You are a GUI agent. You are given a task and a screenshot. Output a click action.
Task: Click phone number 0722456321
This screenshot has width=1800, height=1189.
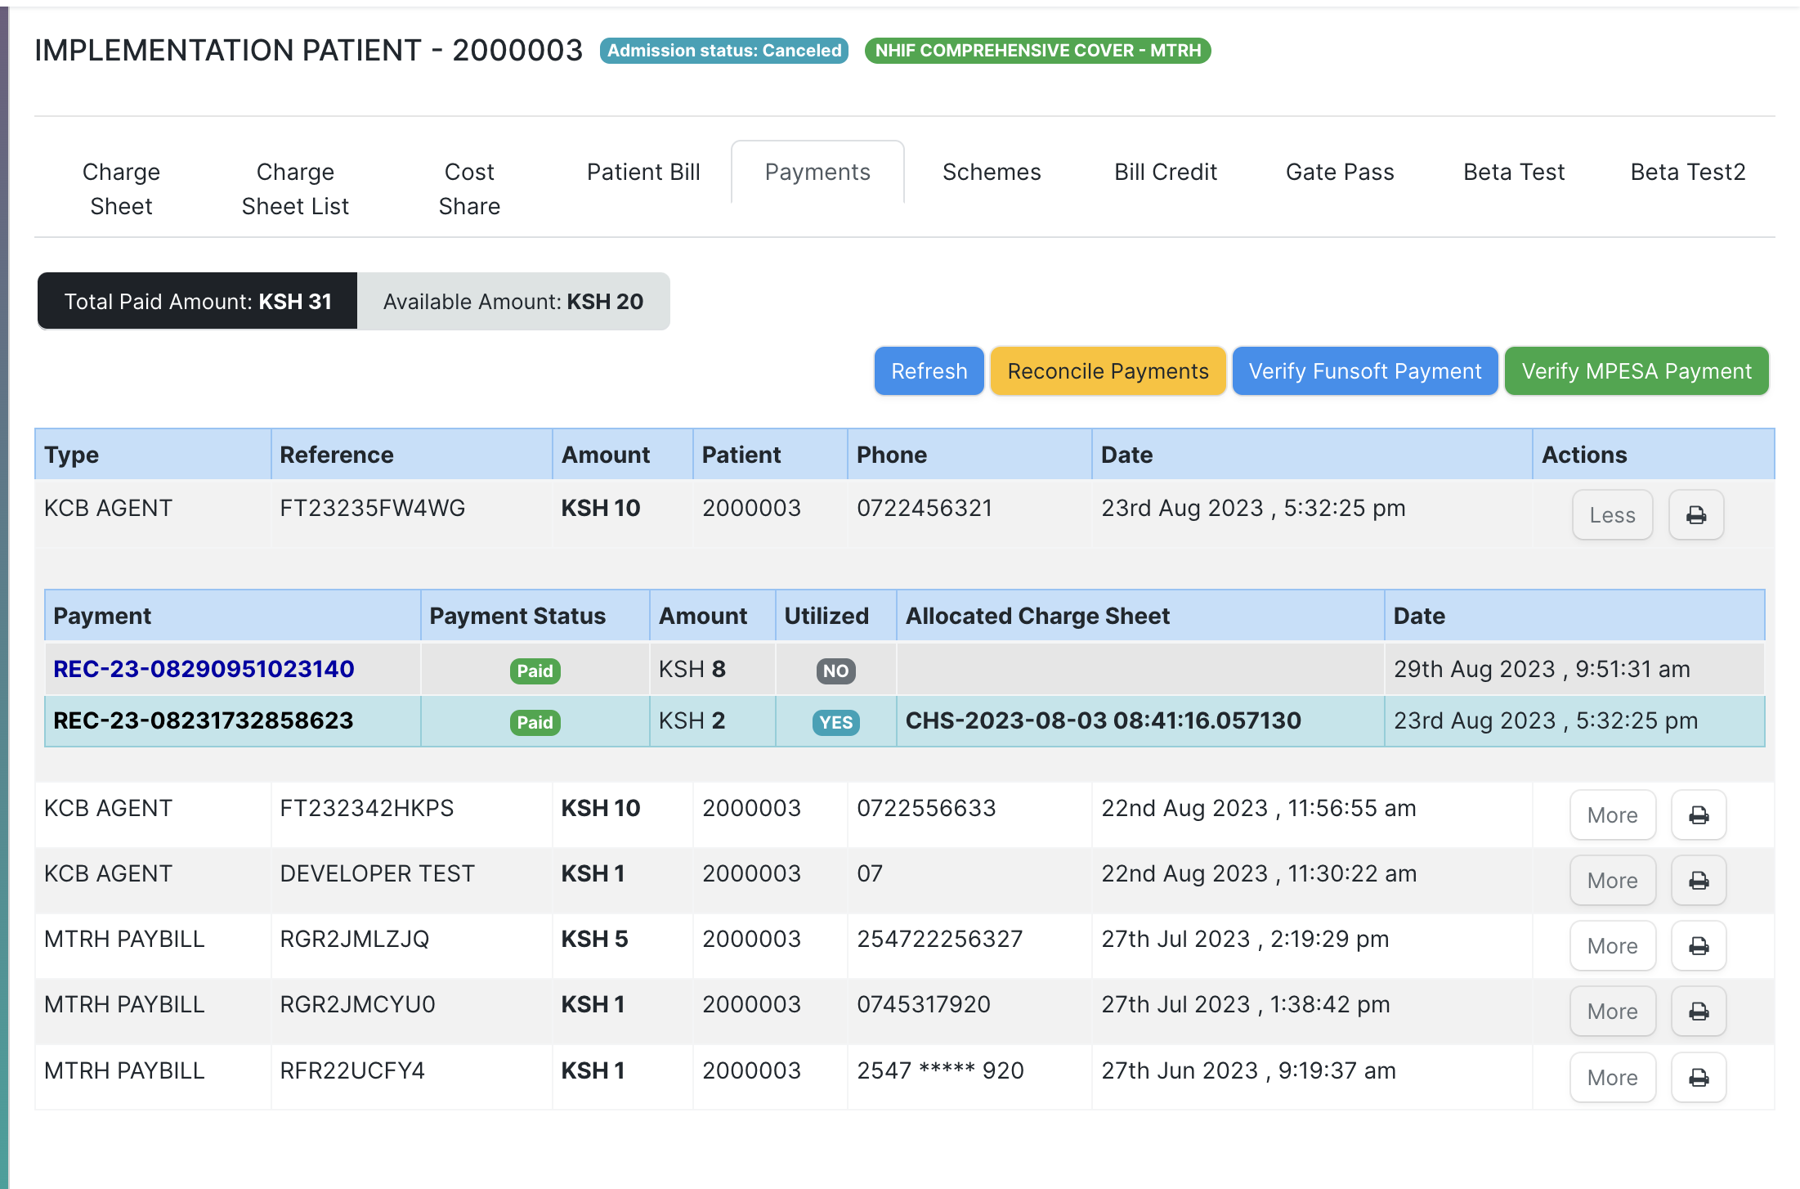pos(925,508)
